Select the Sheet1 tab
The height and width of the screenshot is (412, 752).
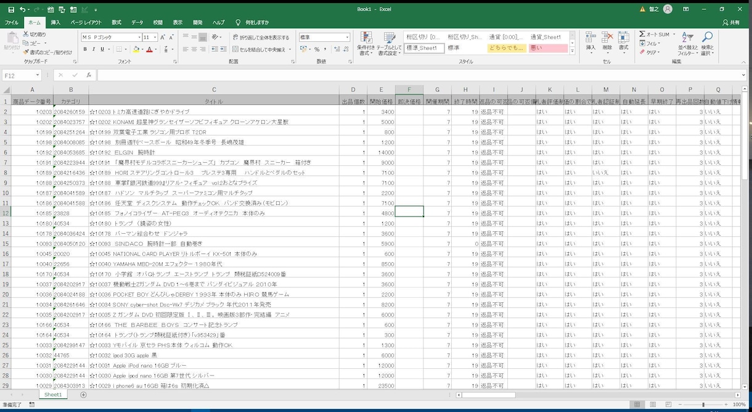tap(53, 395)
